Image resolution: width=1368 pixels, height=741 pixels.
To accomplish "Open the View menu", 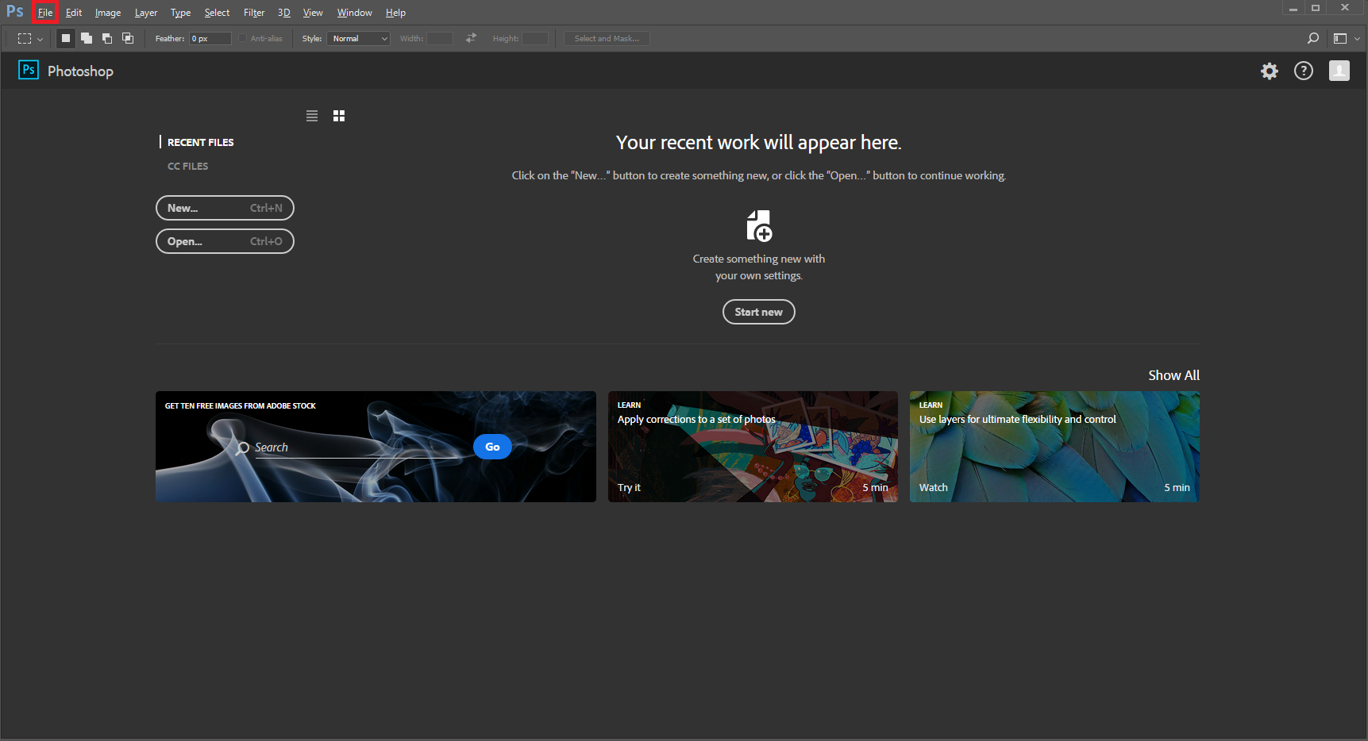I will point(313,13).
